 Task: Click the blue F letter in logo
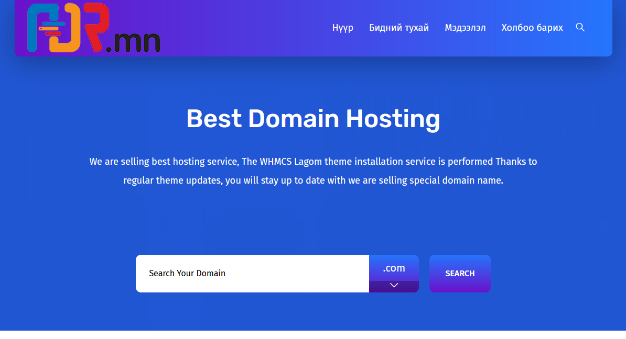[x=37, y=29]
